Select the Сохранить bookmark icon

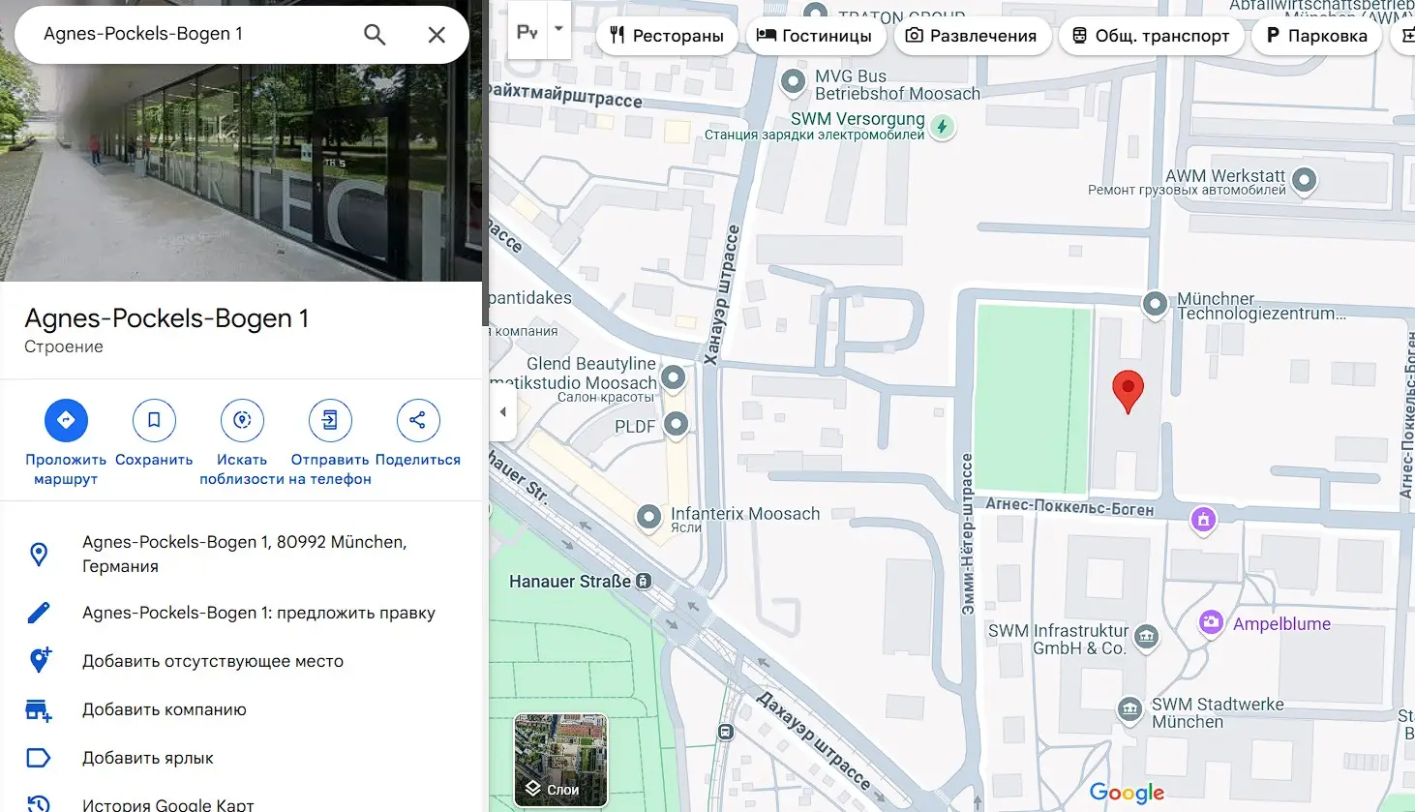[153, 419]
